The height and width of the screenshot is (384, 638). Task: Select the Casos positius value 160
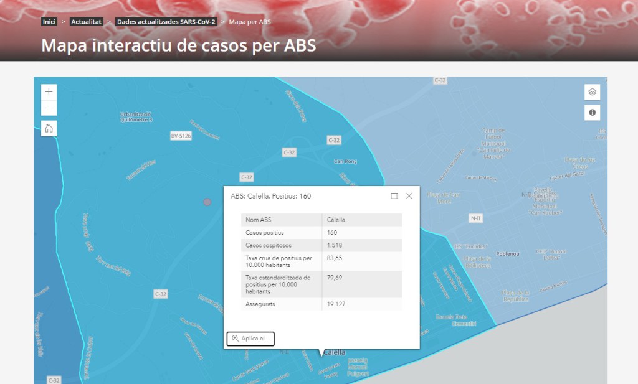(x=333, y=232)
